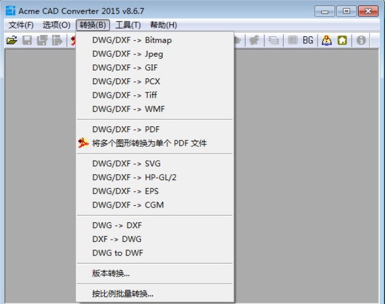Open the 选项(O) menu
385x304 pixels.
pyautogui.click(x=57, y=25)
